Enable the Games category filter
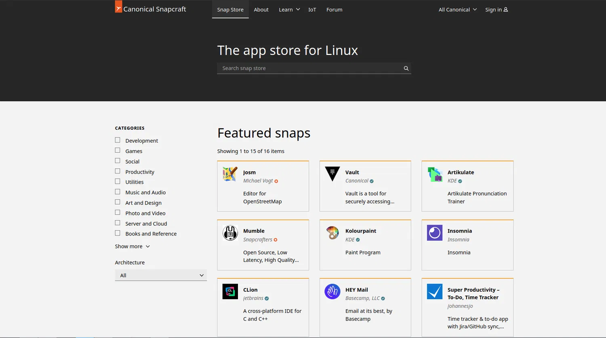The image size is (606, 338). [118, 150]
